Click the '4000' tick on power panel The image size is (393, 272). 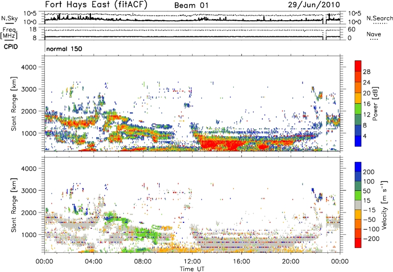point(28,67)
